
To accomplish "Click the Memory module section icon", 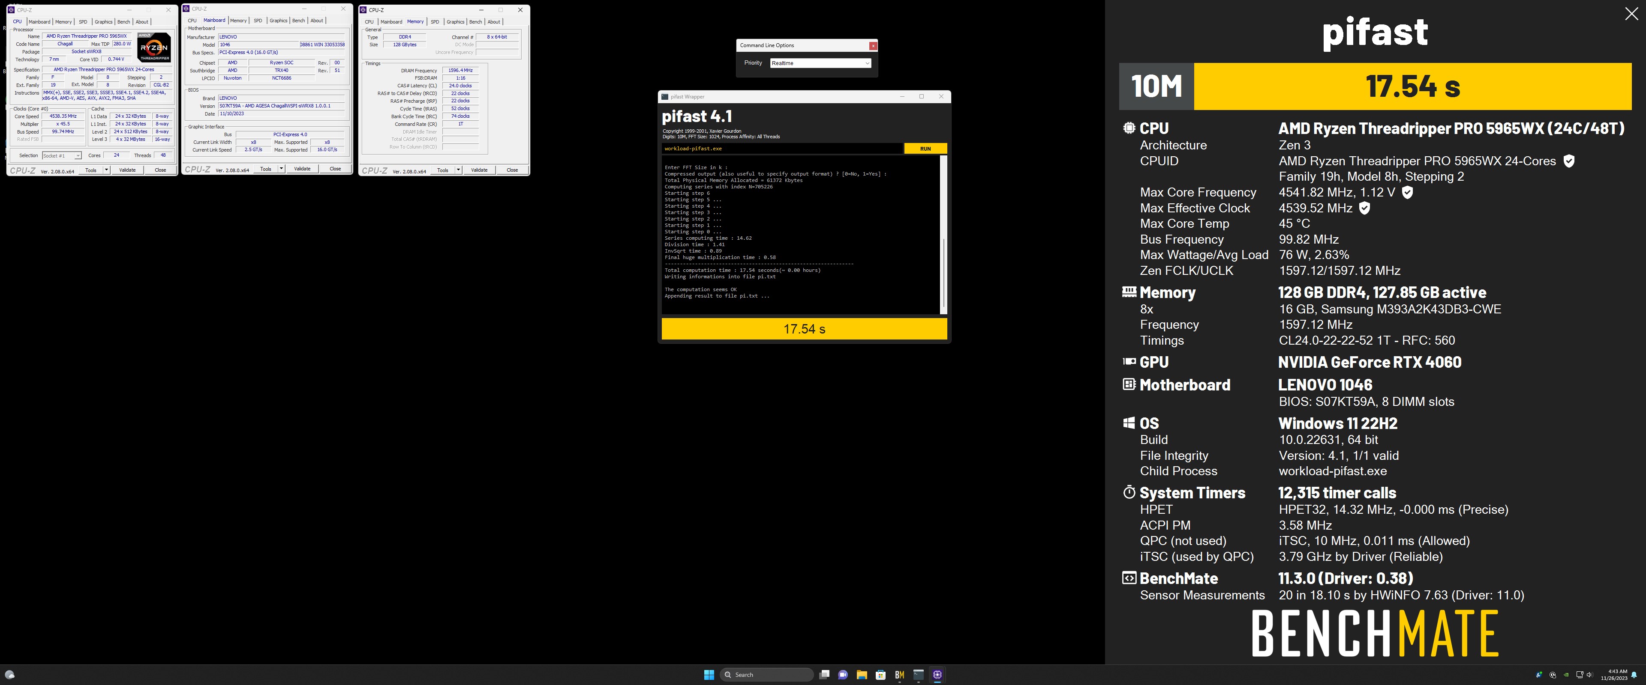I will tap(1129, 292).
